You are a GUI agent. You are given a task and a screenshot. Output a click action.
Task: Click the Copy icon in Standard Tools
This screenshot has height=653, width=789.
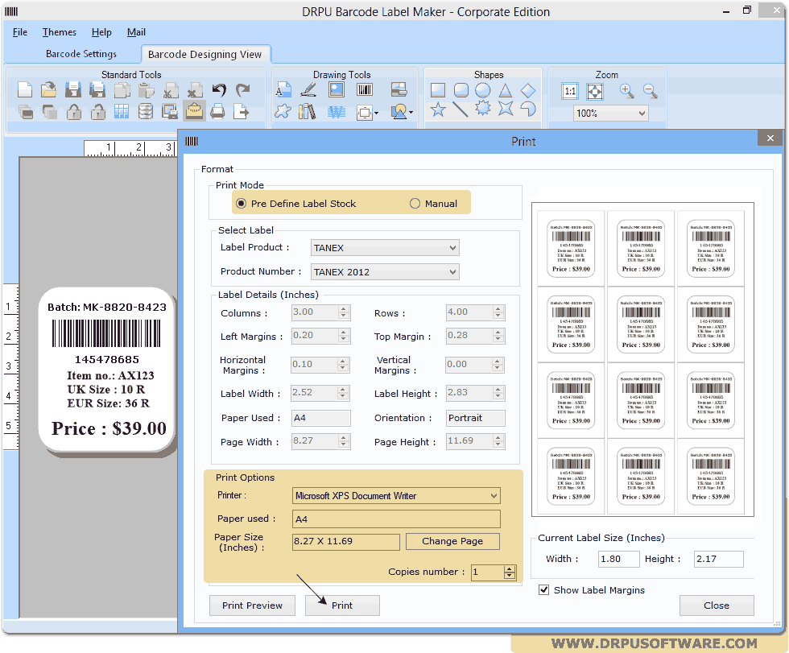(x=122, y=90)
